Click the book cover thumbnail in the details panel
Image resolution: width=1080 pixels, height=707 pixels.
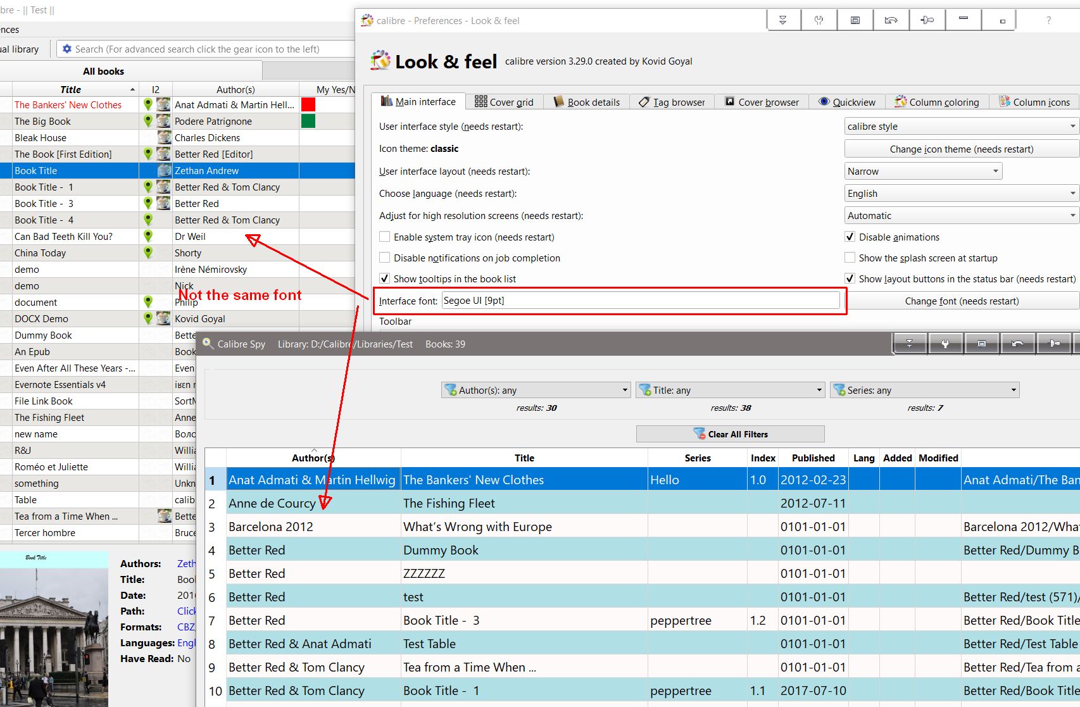54,629
